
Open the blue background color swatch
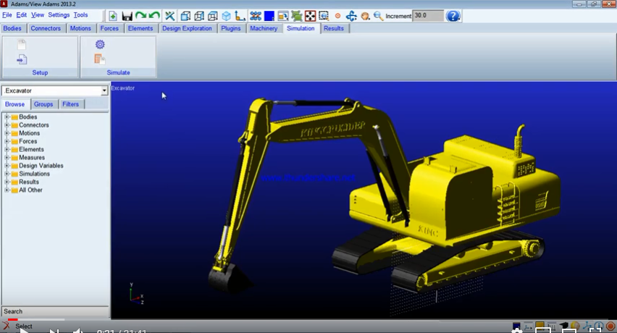[x=269, y=16]
